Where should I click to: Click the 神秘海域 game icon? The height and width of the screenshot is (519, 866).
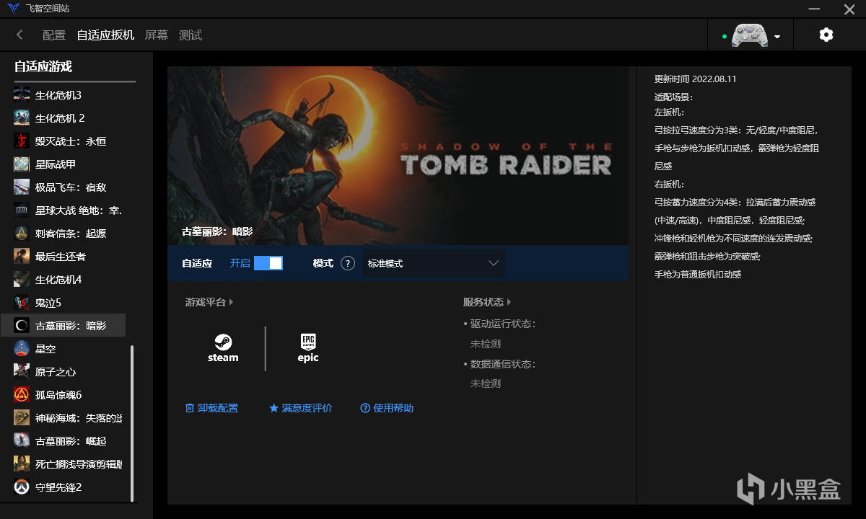coord(22,417)
